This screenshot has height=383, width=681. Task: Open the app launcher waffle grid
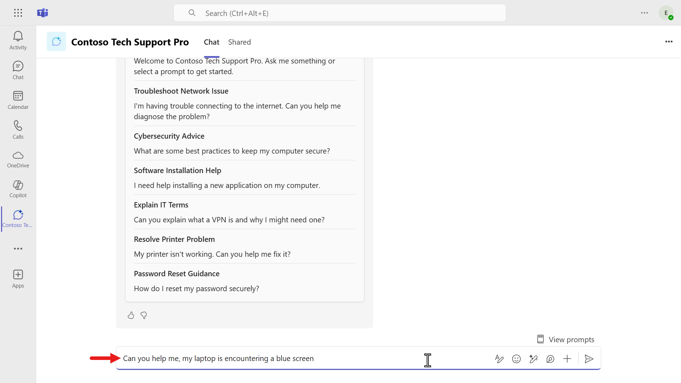18,13
